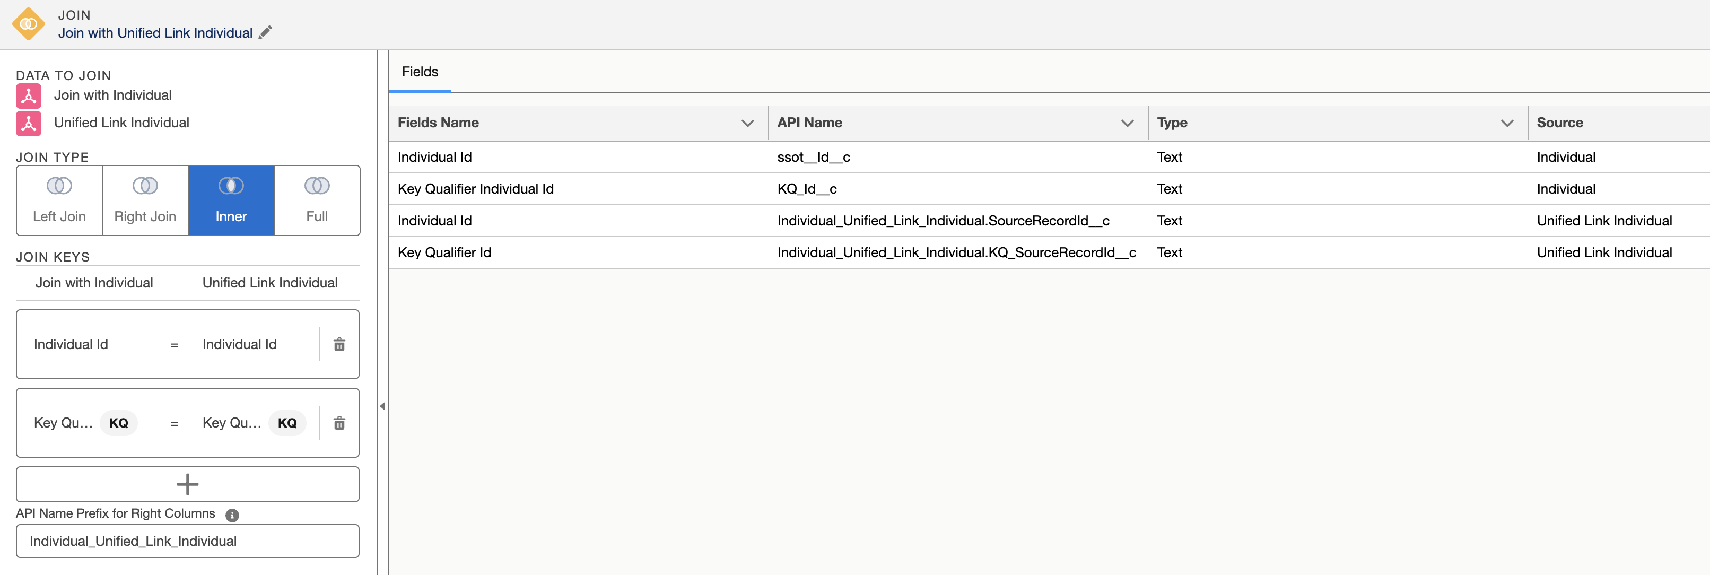Delete the Individual Id join key pairing
The height and width of the screenshot is (575, 1710).
[339, 345]
